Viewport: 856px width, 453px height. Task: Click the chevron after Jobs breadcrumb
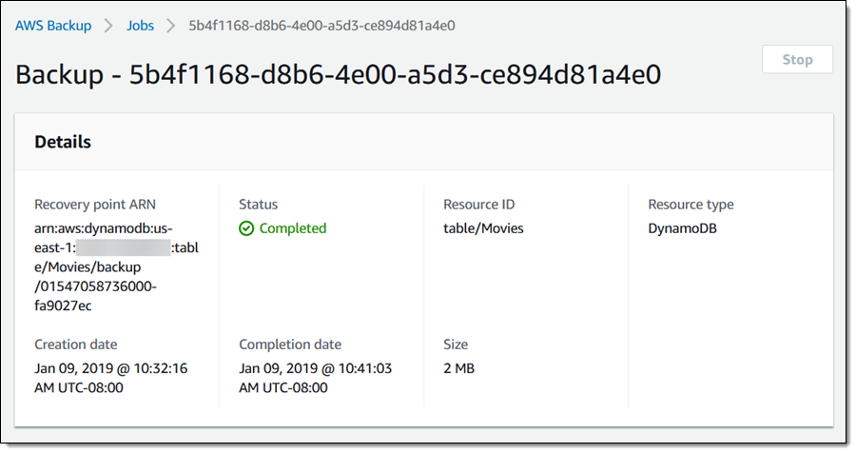tap(171, 26)
